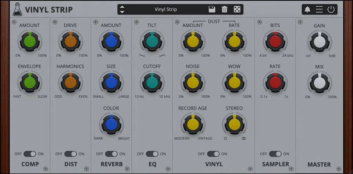353x174 pixels.
Task: Toggle the VINYL section on/off switch
Action: pos(213,154)
